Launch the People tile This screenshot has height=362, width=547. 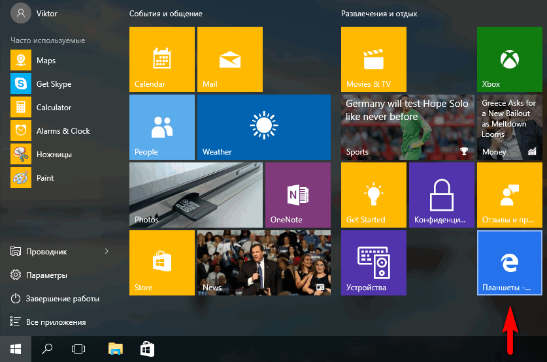point(162,127)
